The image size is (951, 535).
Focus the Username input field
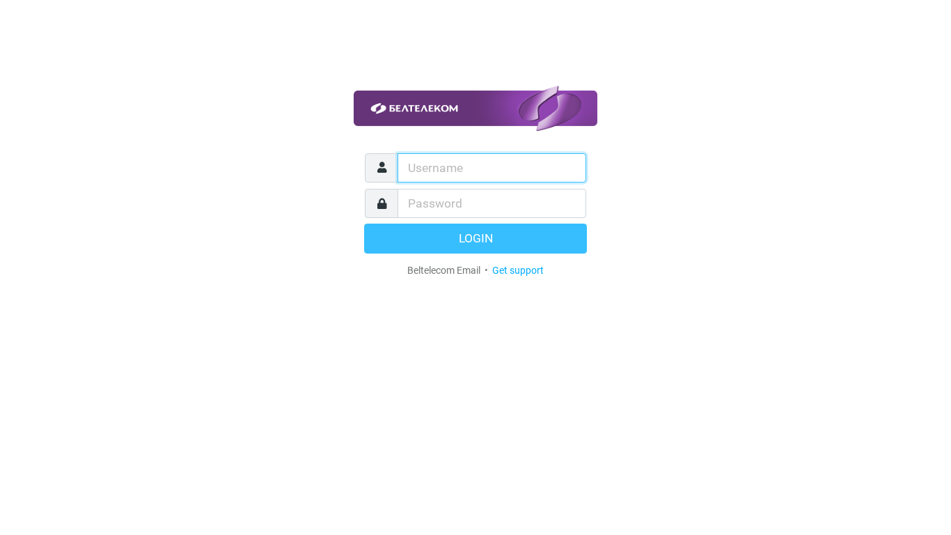(x=492, y=168)
